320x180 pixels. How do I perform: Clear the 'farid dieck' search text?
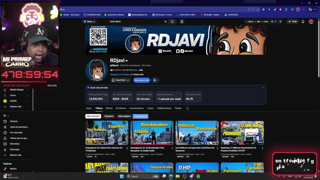[x=165, y=21]
